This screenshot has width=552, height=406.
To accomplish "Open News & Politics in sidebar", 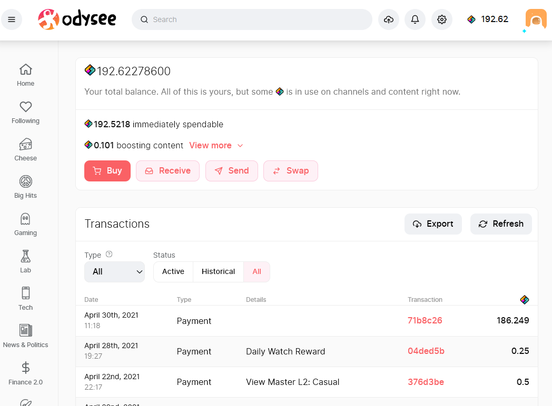I will (x=25, y=337).
